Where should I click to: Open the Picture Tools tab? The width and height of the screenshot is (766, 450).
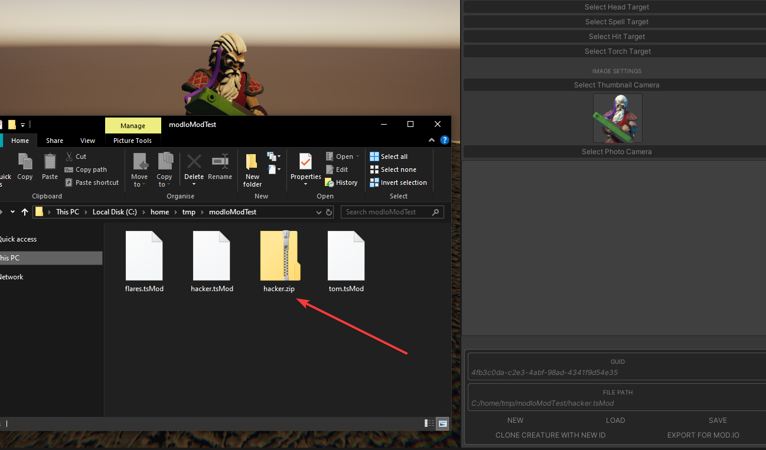click(x=132, y=141)
